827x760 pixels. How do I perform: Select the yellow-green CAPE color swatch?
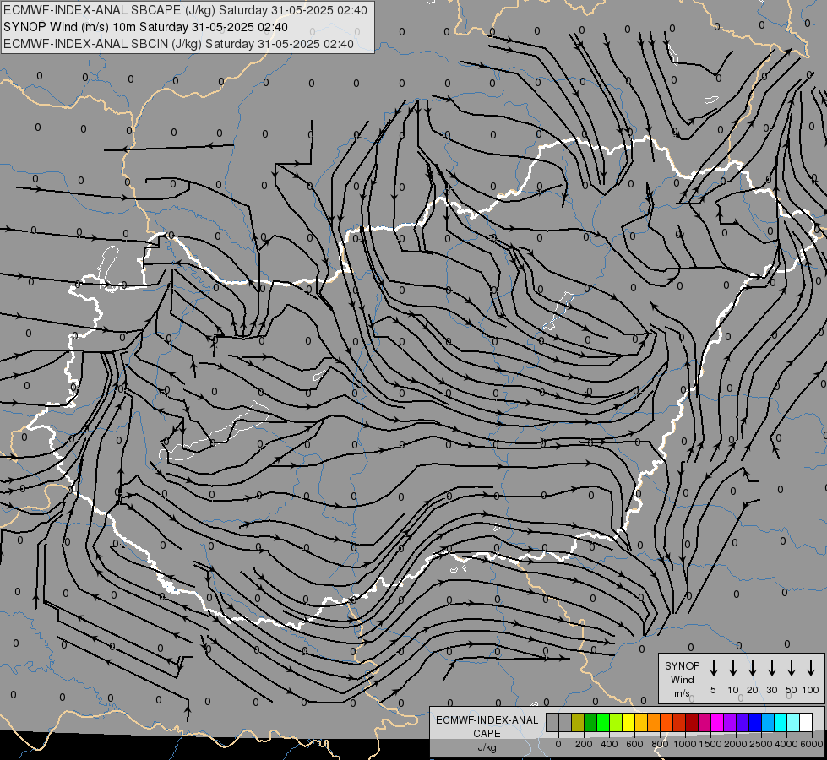pos(616,722)
